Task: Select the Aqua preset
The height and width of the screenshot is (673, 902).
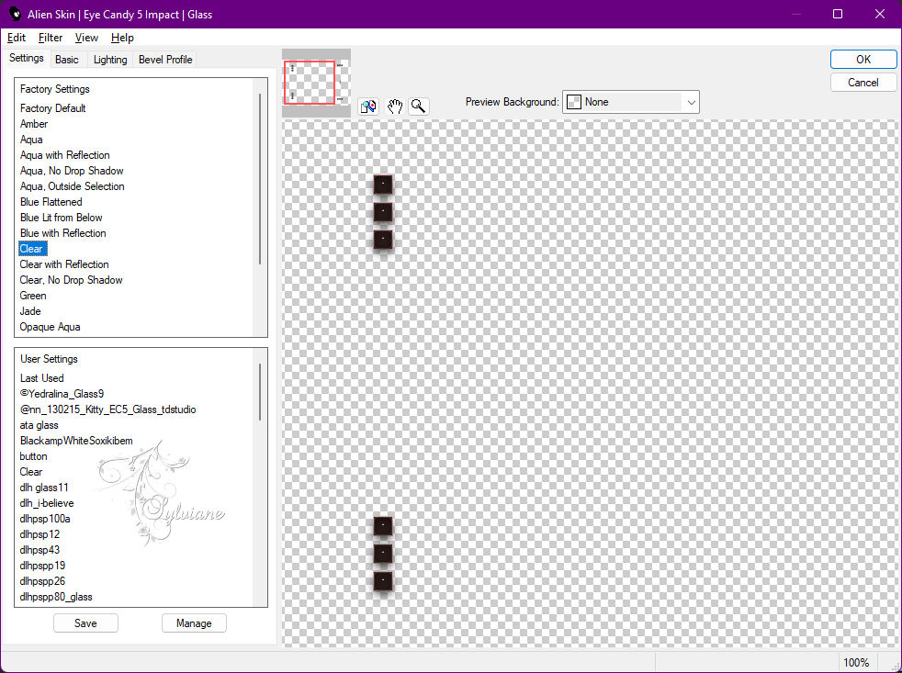Action: (x=31, y=140)
